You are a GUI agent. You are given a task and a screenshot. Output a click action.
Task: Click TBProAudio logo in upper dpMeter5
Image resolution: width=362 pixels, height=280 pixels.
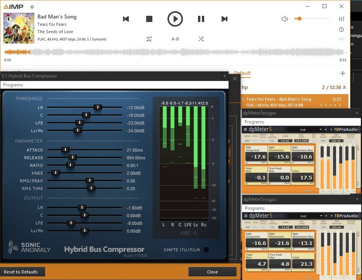pos(346,130)
